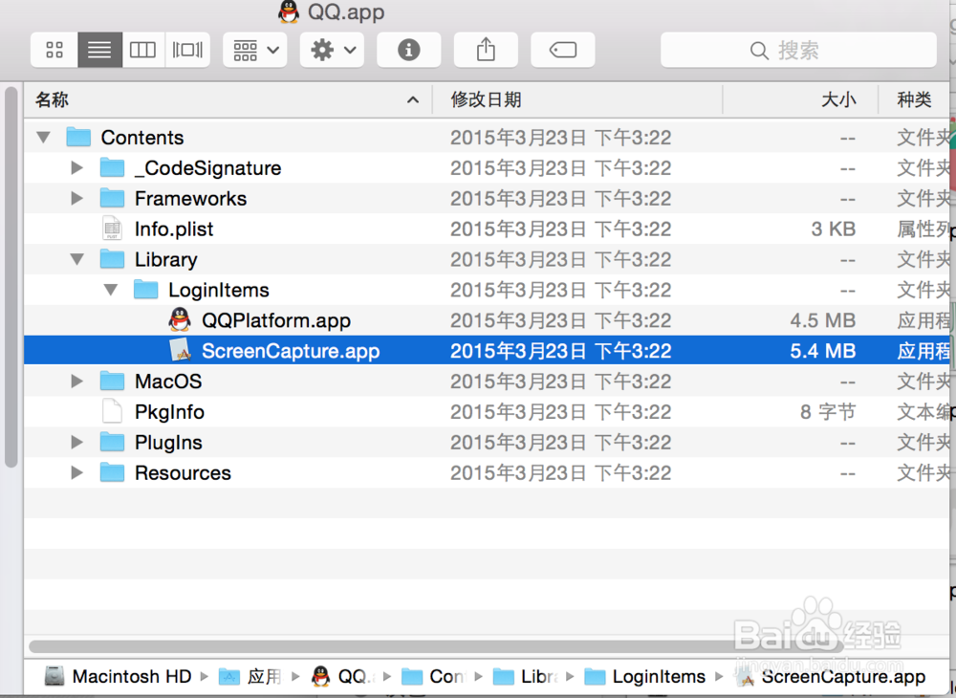The image size is (956, 698).
Task: Click LoginItems in path bar
Action: 644,677
